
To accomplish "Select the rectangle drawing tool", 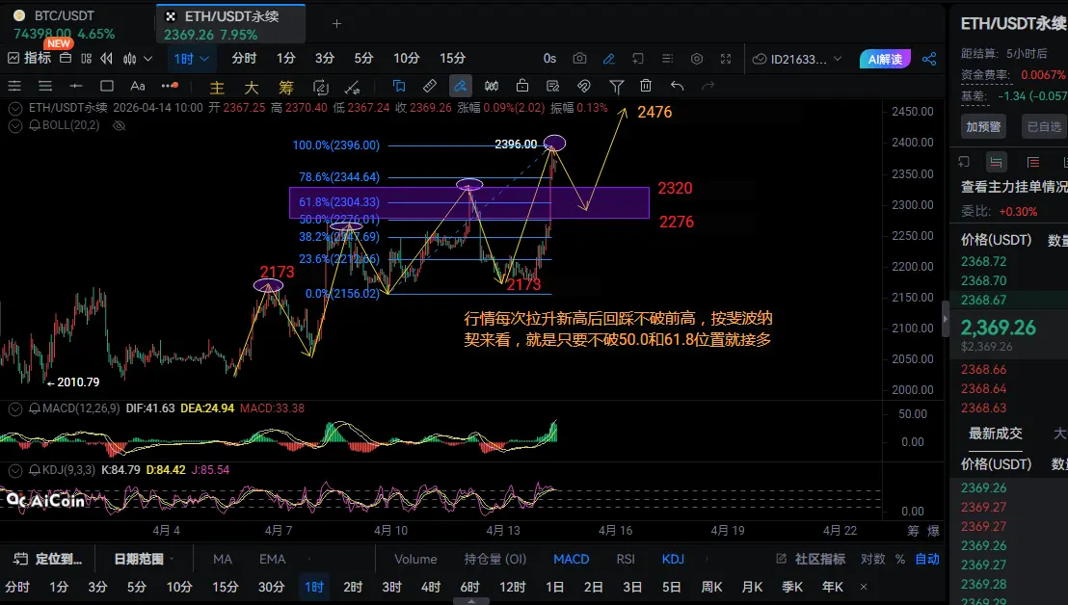I will [106, 86].
